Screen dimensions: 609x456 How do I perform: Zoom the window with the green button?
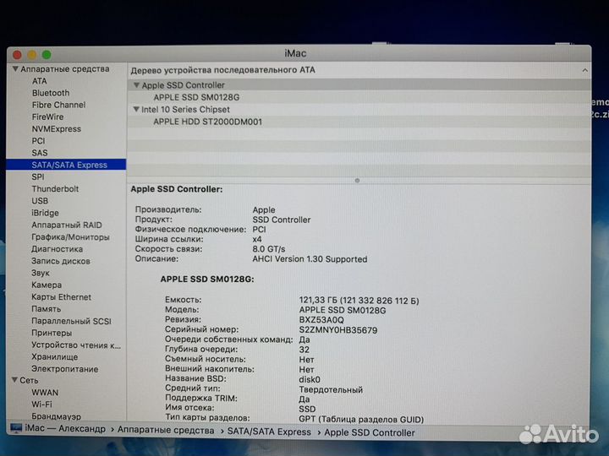[x=47, y=55]
